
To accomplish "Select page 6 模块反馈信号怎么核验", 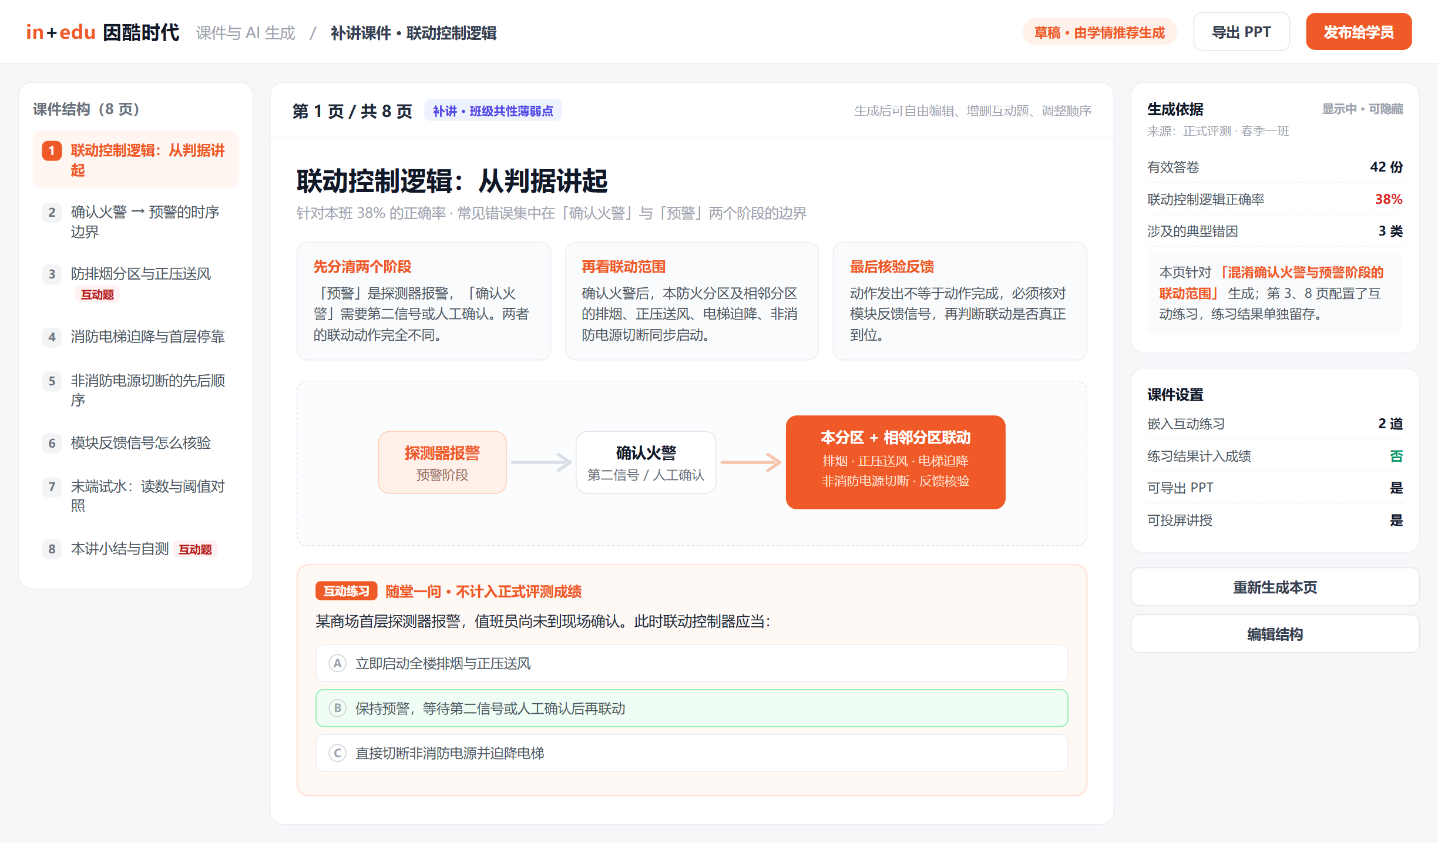I will coord(136,442).
